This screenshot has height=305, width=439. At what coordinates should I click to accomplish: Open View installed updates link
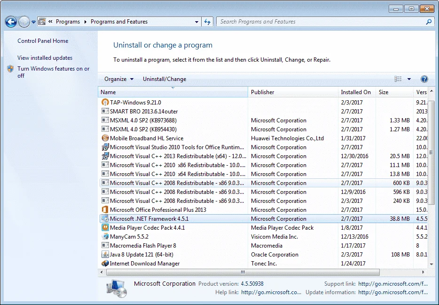(45, 58)
